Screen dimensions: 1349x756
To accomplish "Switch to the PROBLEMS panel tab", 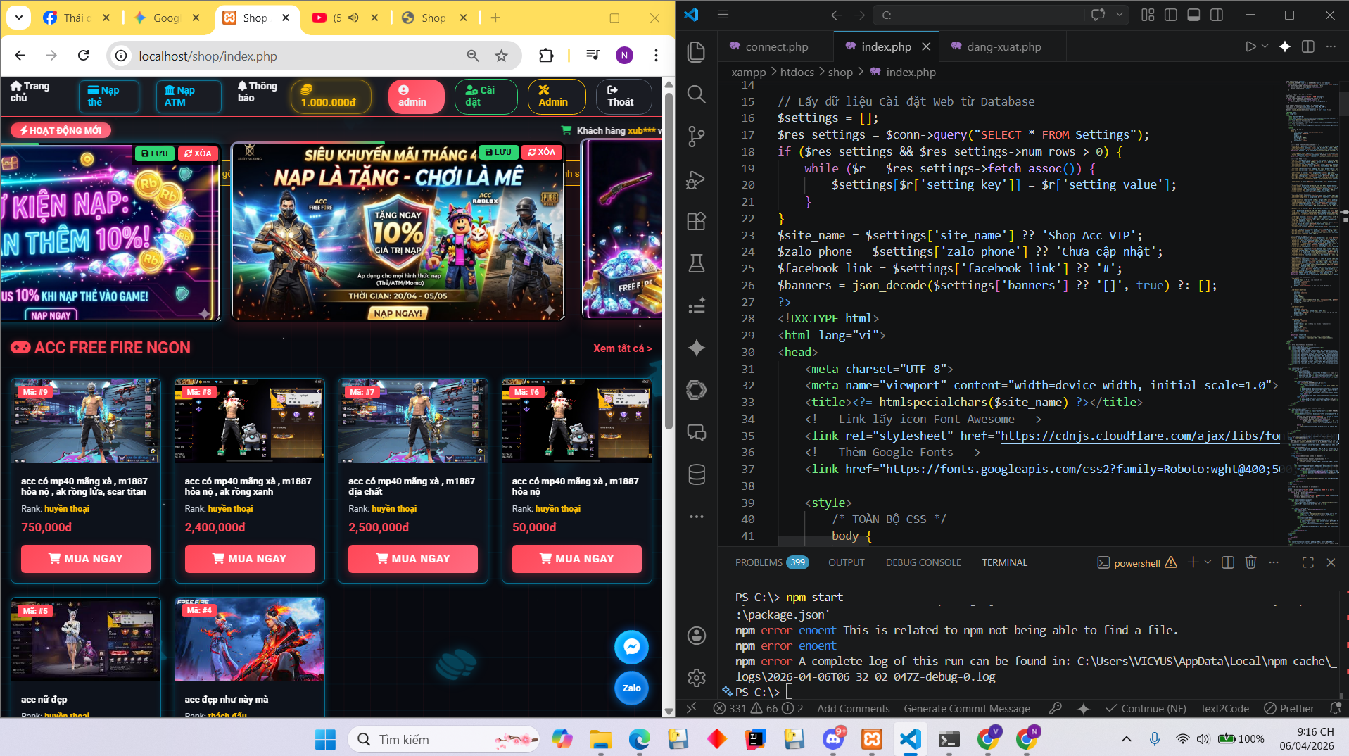I will point(759,562).
